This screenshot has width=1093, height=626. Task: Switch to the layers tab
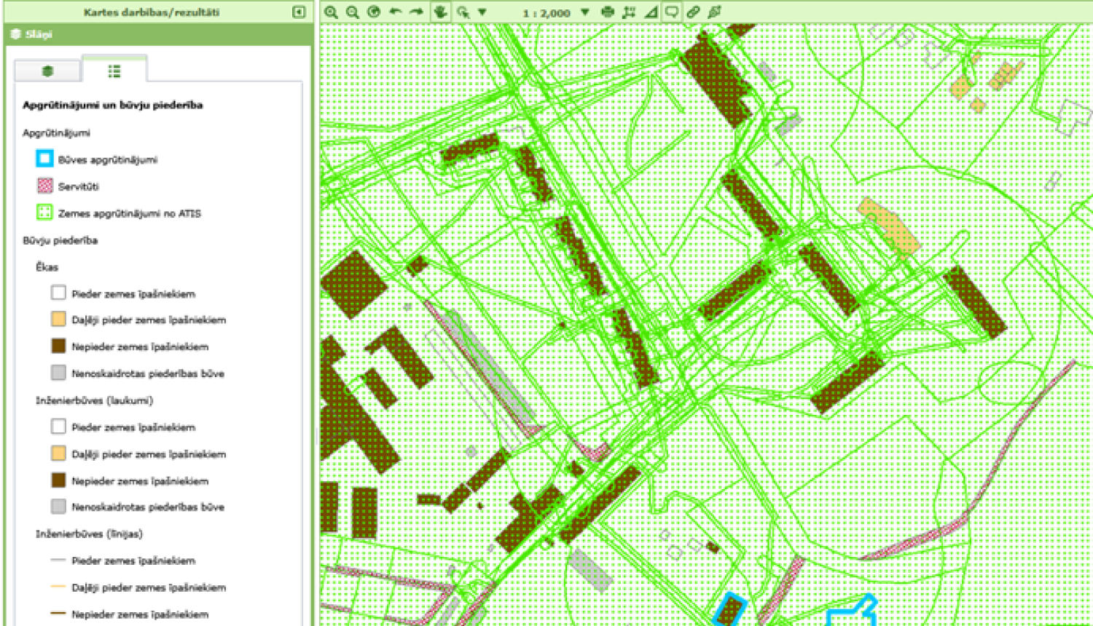[x=48, y=71]
